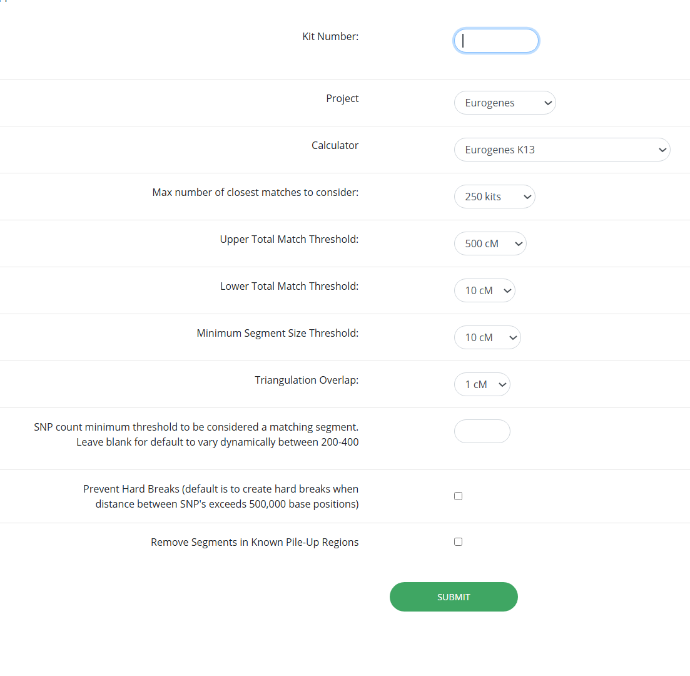Open the Triangulation Overlap dropdown
The height and width of the screenshot is (676, 690).
(482, 384)
